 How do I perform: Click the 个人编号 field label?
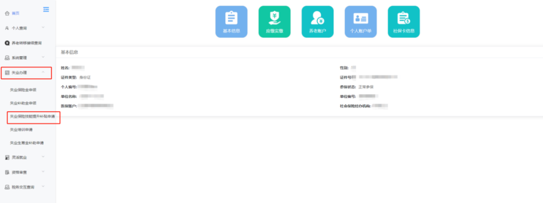click(x=69, y=87)
